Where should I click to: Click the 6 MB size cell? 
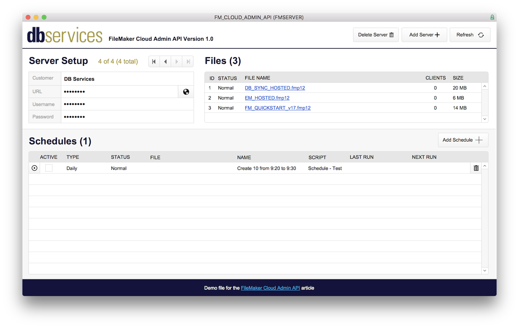[458, 98]
